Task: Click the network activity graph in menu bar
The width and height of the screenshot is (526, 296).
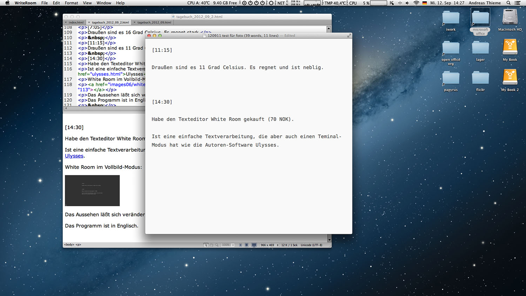Action: (312, 3)
